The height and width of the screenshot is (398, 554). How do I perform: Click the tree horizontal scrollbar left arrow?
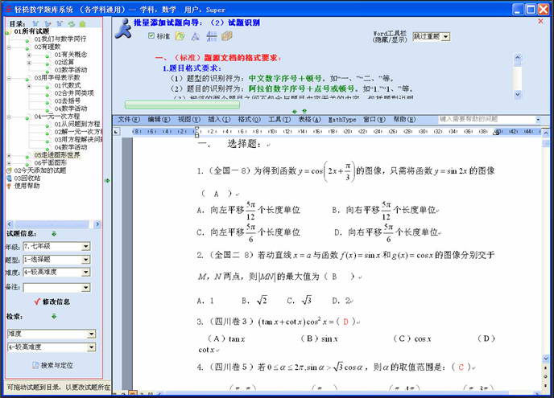point(10,224)
